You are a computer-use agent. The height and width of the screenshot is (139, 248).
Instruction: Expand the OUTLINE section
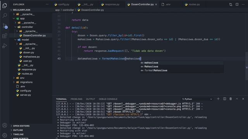(x=18, y=130)
